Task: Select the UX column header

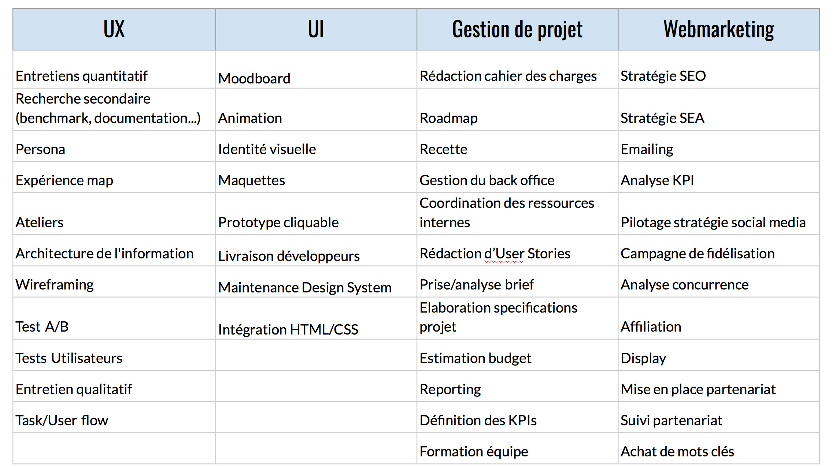Action: (x=114, y=30)
